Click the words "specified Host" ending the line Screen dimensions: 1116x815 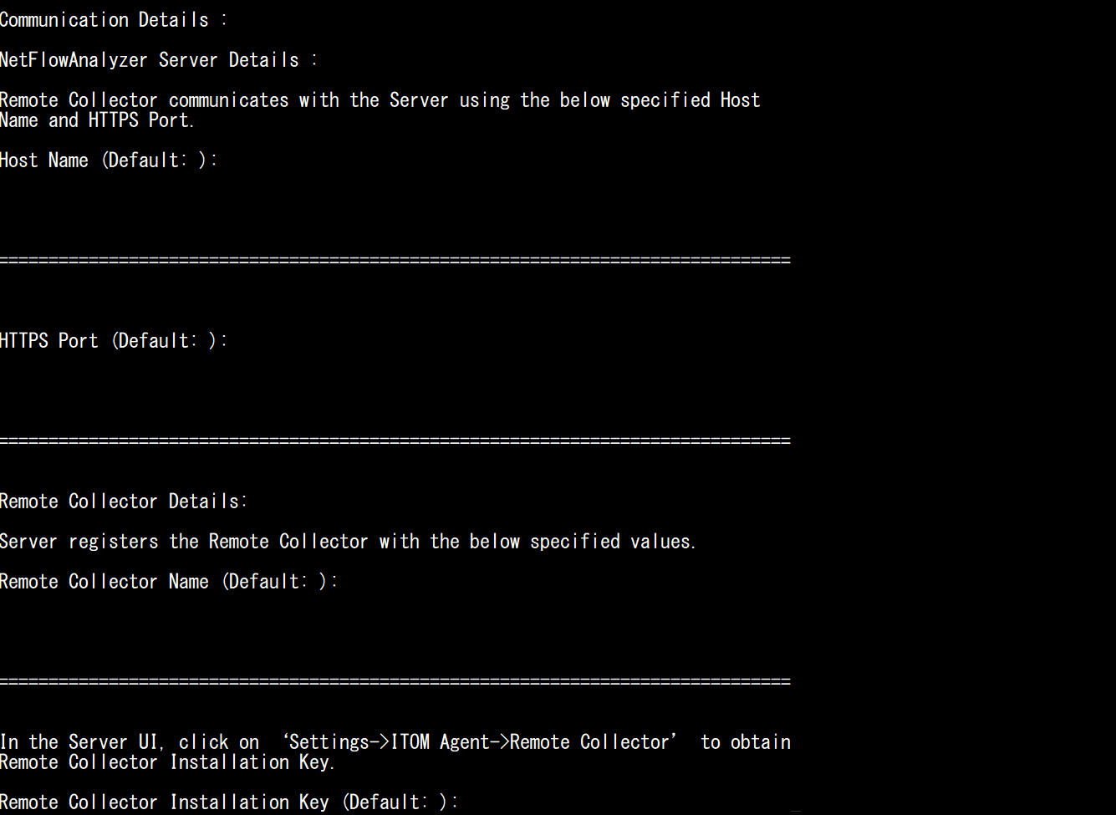click(690, 100)
